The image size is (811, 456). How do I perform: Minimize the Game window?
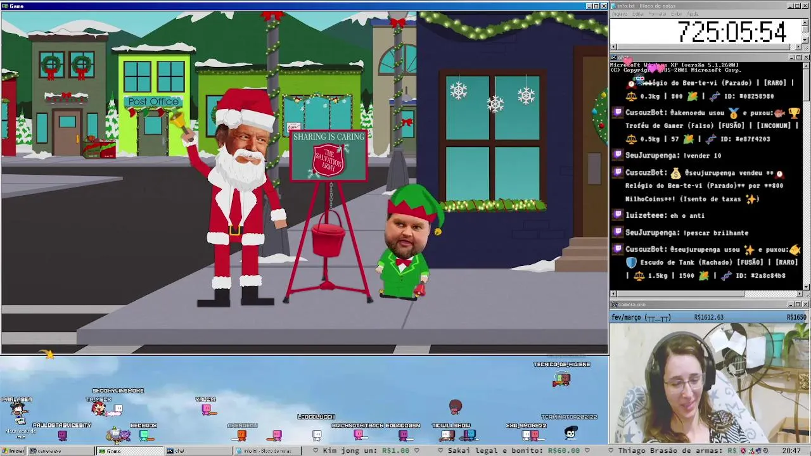tap(589, 6)
